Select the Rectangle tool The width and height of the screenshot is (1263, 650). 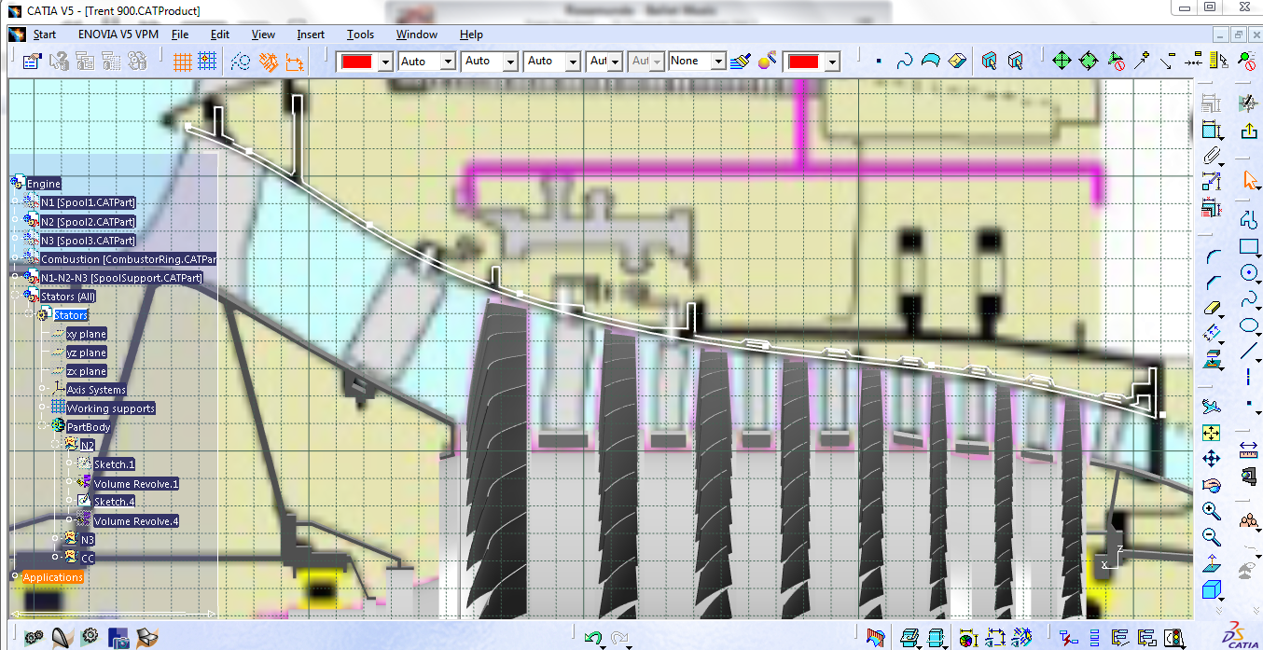pyautogui.click(x=1248, y=246)
